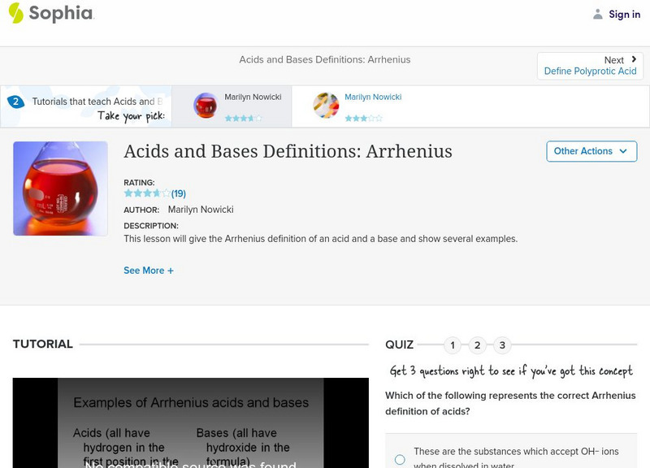Select second Marilyn Nowicki tutorial avatar
The width and height of the screenshot is (650, 468).
pyautogui.click(x=326, y=106)
